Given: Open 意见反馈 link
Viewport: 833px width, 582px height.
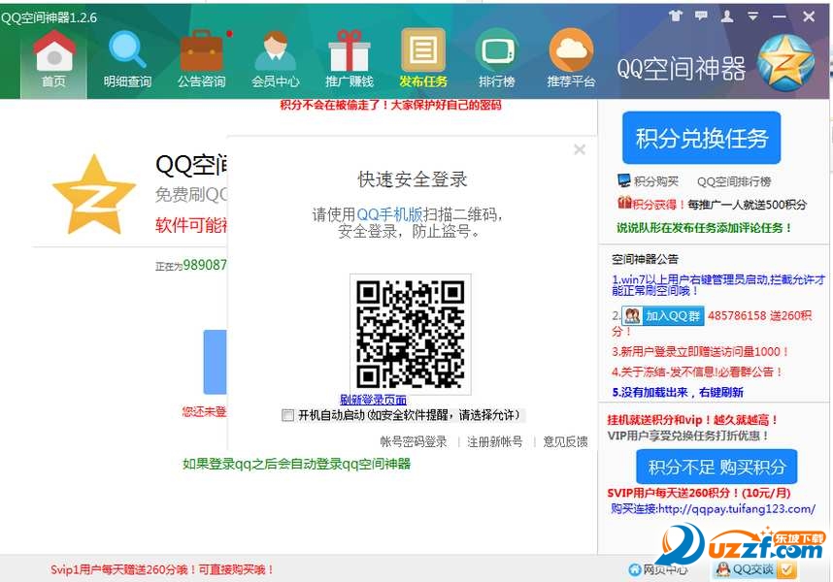Looking at the screenshot, I should tap(565, 441).
